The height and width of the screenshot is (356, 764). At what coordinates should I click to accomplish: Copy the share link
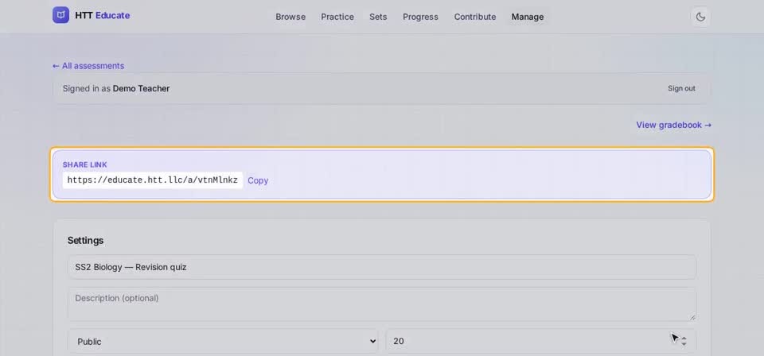point(258,180)
